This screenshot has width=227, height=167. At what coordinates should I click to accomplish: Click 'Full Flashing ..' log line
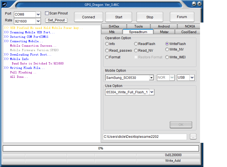pos(23,72)
